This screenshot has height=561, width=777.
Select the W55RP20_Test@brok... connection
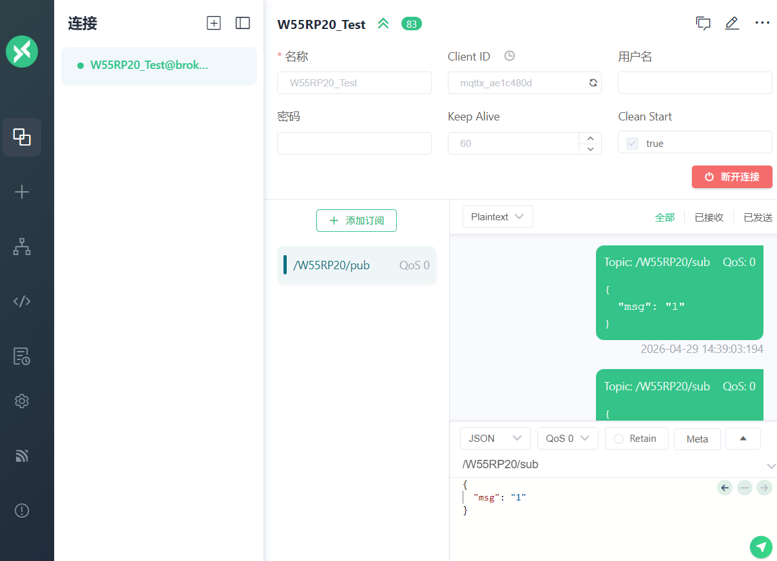[159, 66]
